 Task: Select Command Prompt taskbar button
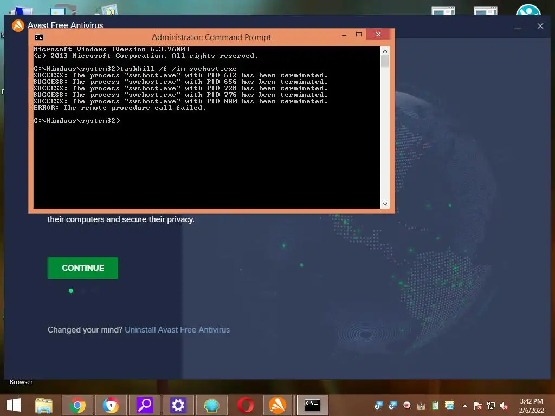[x=313, y=405]
